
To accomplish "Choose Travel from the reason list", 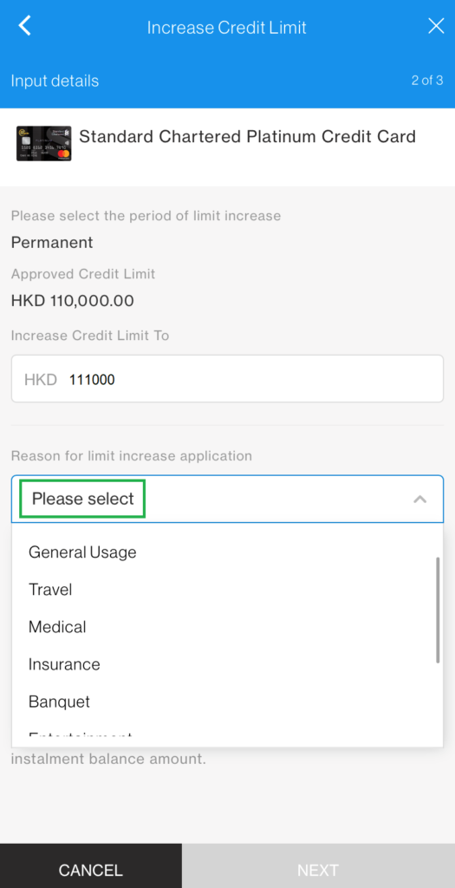I will [x=50, y=590].
